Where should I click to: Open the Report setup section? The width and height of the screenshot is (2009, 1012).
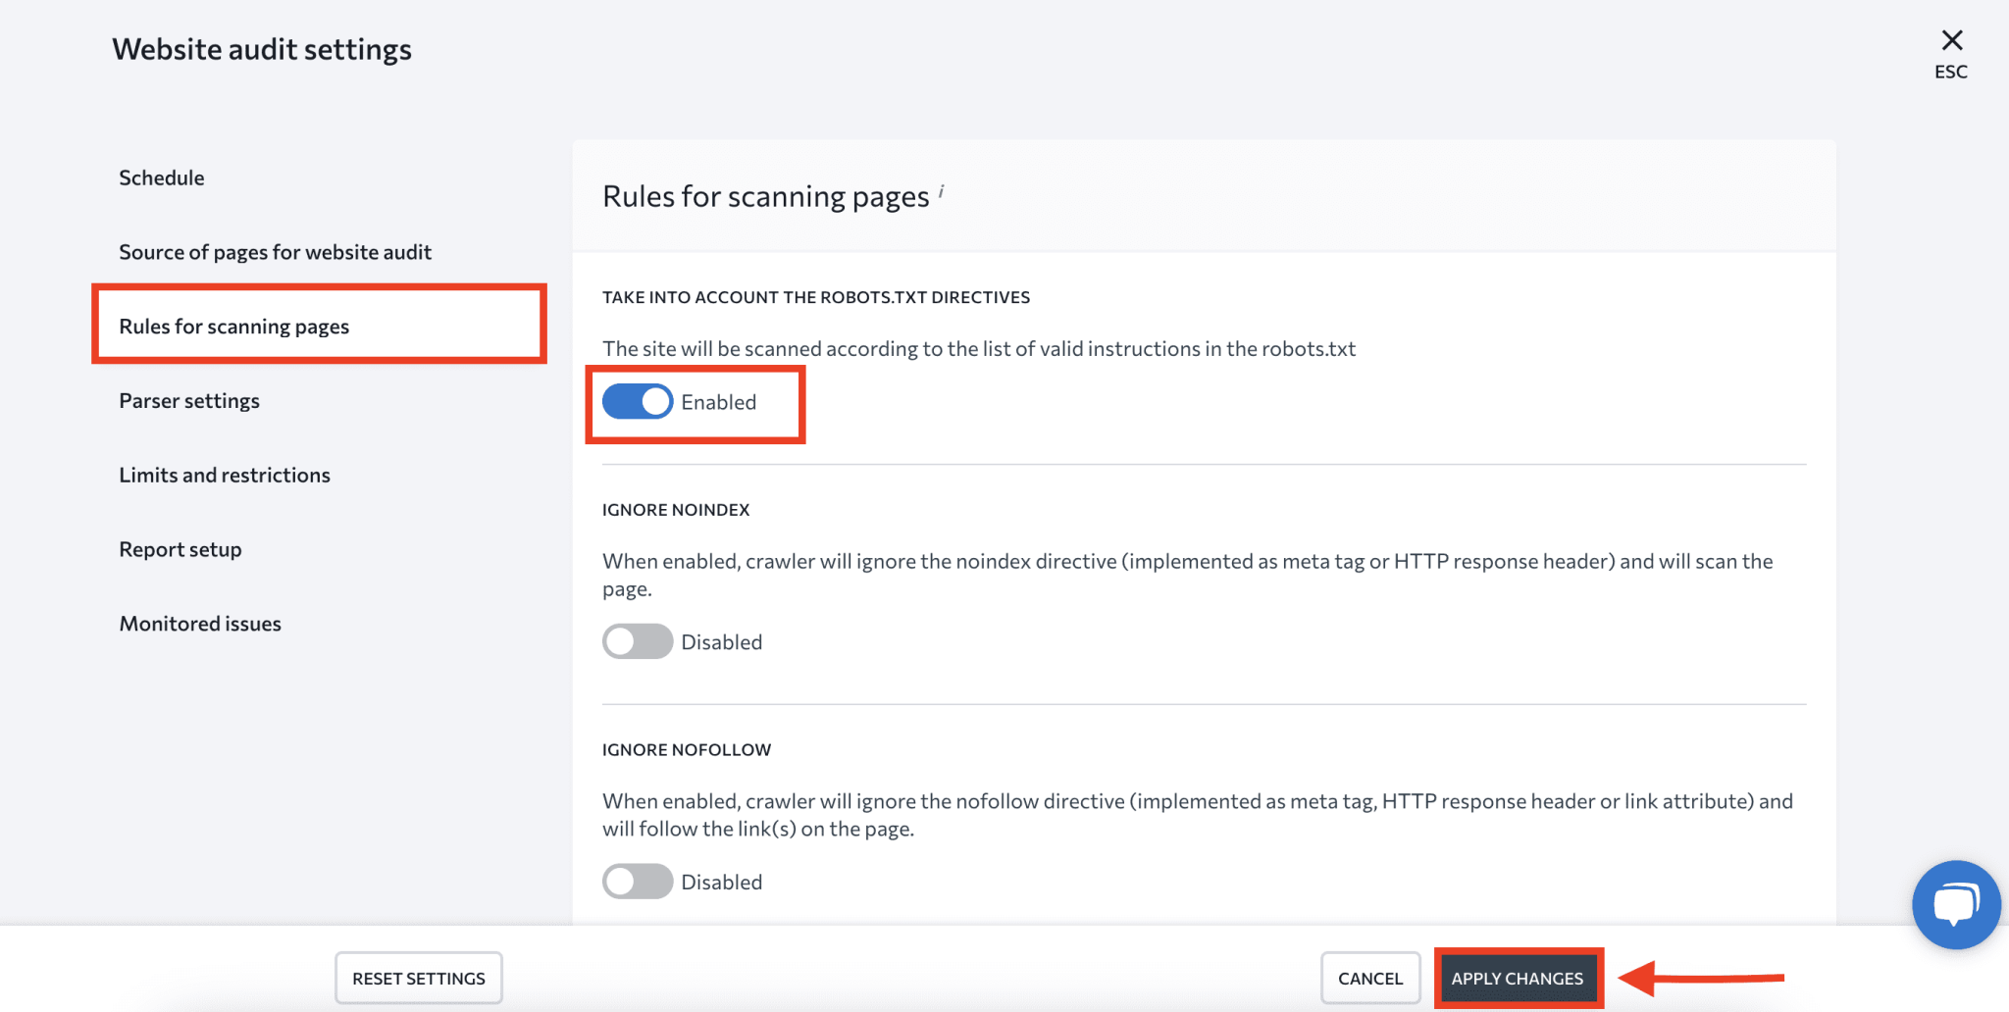click(180, 548)
